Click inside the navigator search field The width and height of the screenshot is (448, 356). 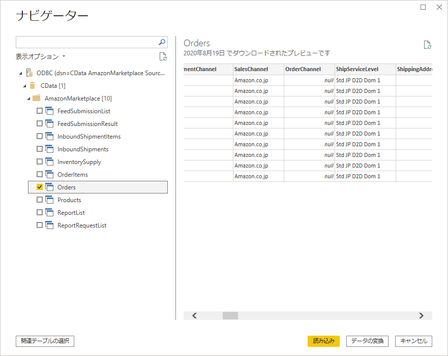click(x=86, y=42)
